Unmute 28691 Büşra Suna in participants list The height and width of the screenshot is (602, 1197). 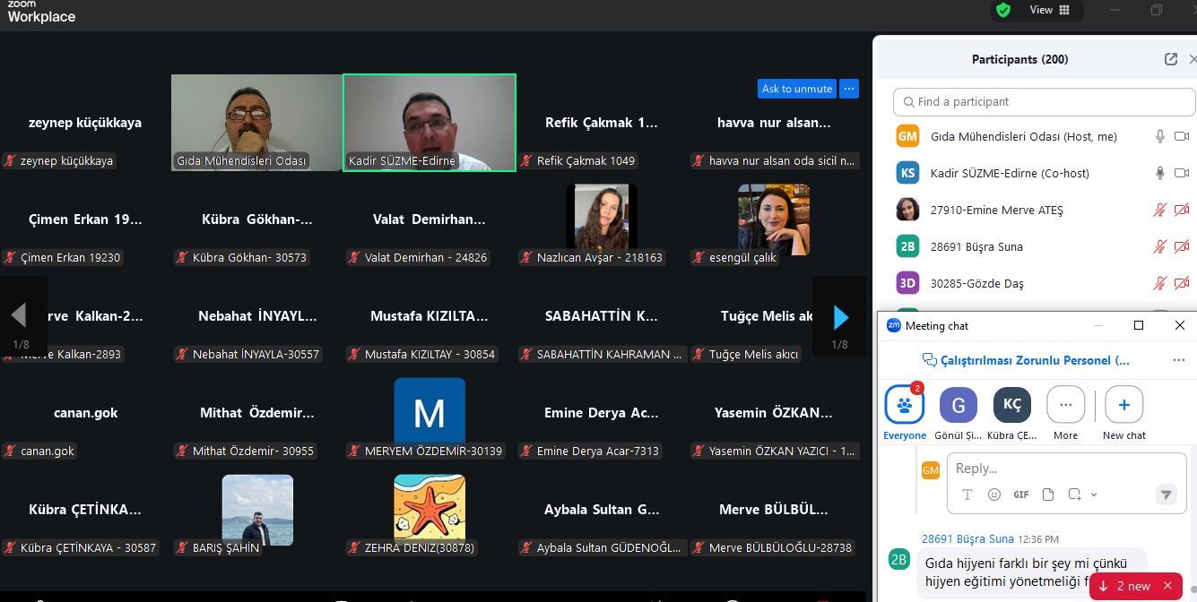pos(1159,246)
